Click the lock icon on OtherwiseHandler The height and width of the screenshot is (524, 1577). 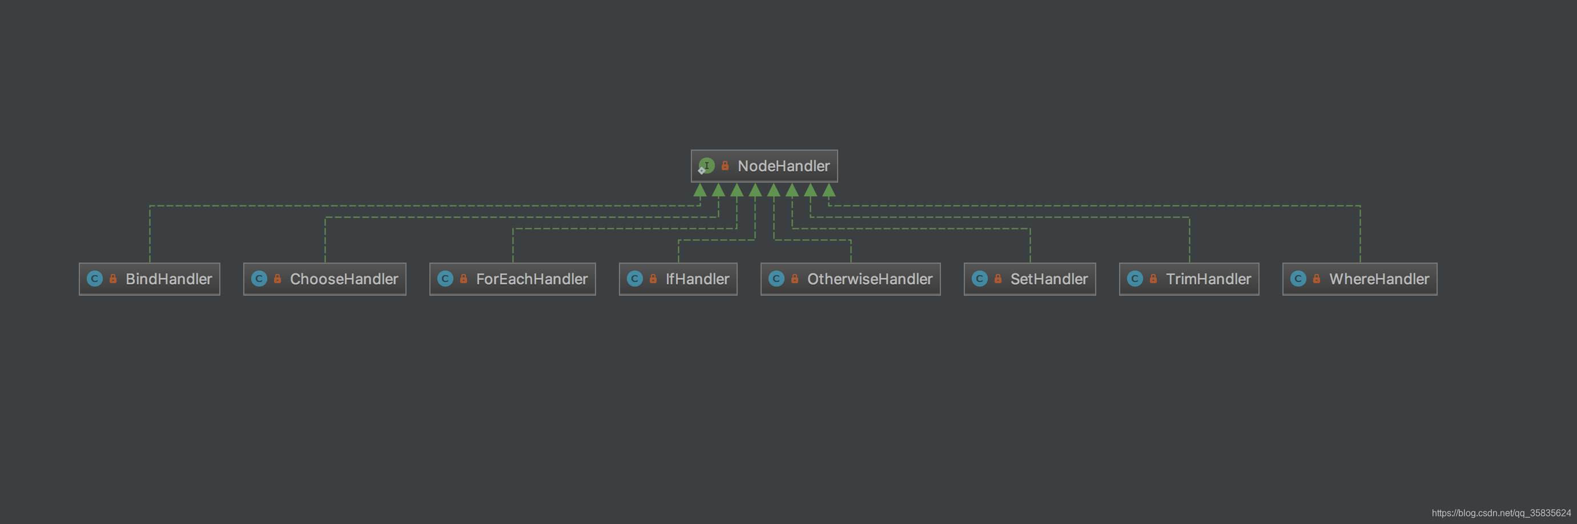pyautogui.click(x=795, y=279)
